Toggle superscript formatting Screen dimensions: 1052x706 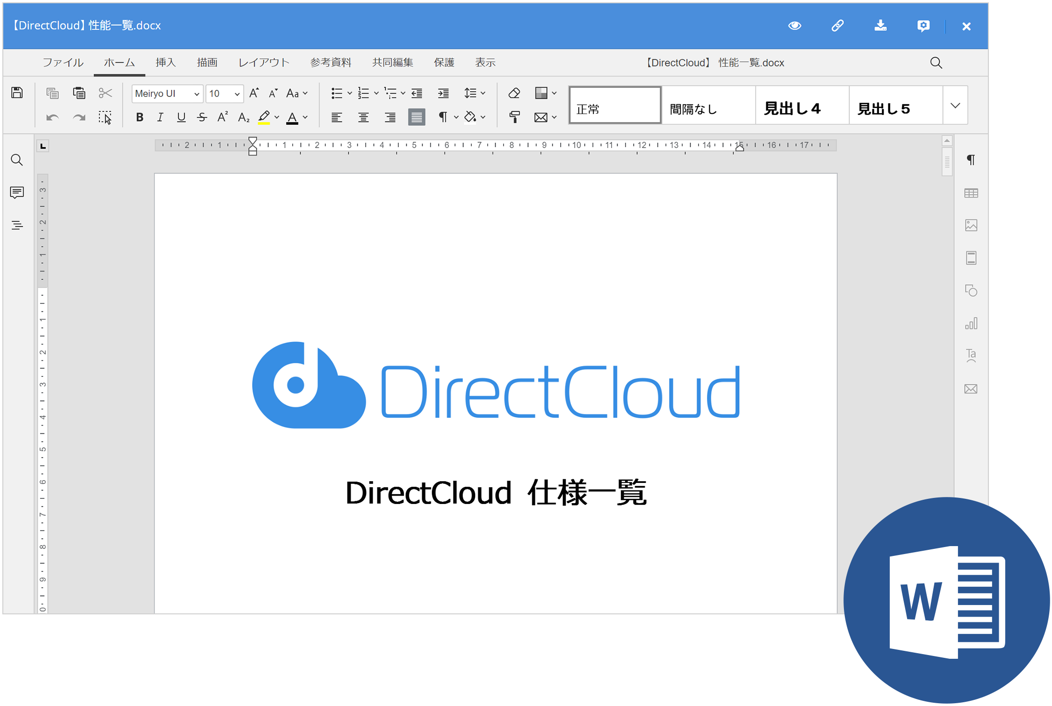223,117
